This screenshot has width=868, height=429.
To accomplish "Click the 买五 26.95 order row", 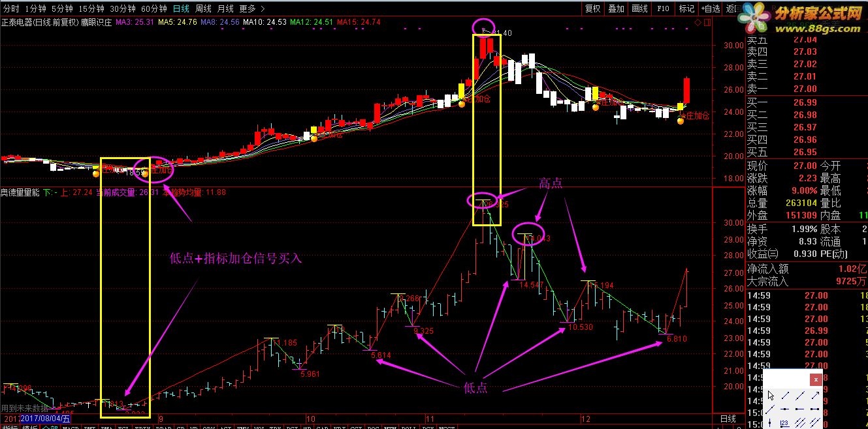I will [x=807, y=152].
